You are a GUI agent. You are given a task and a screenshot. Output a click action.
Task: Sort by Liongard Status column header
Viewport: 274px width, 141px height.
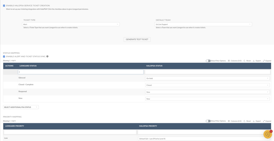click(x=28, y=66)
